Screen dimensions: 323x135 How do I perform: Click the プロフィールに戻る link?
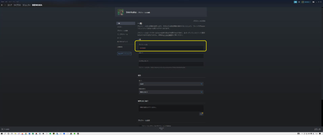199,21
